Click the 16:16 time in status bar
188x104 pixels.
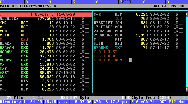50,102
